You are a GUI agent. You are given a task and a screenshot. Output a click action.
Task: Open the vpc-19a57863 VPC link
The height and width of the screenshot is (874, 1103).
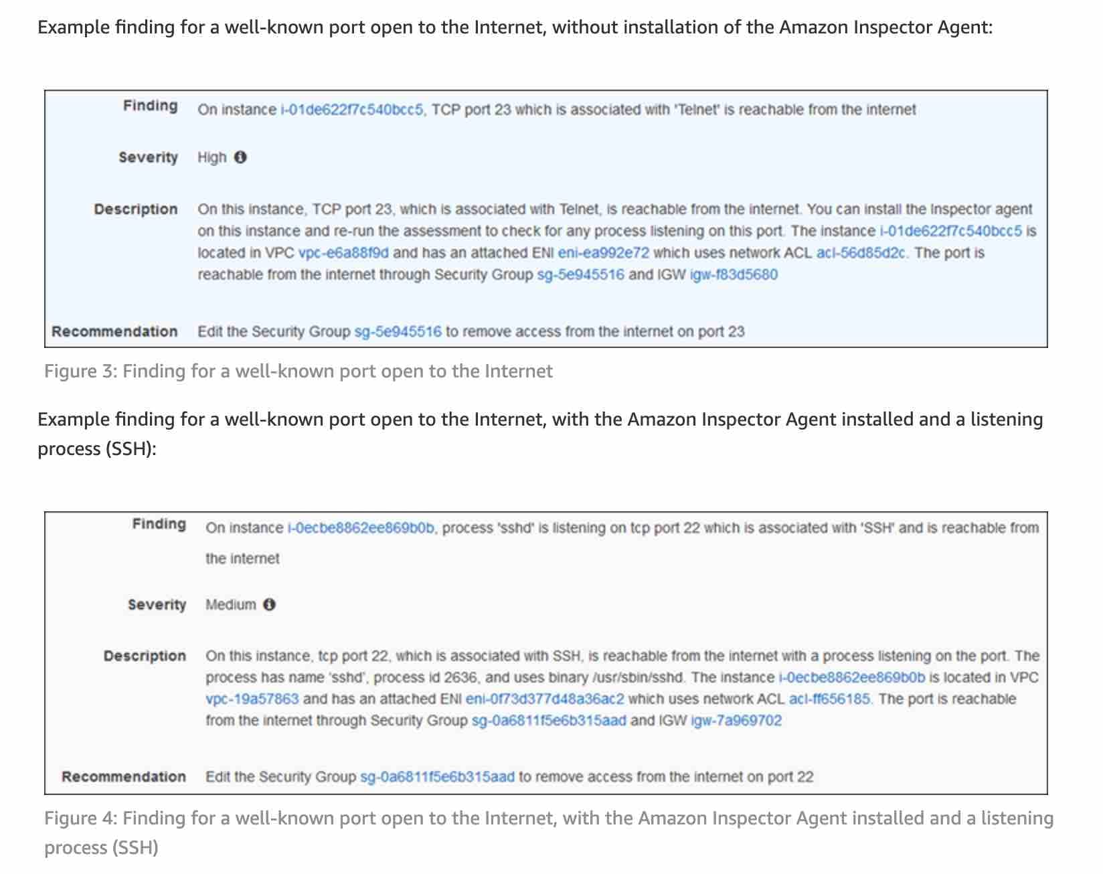click(252, 699)
